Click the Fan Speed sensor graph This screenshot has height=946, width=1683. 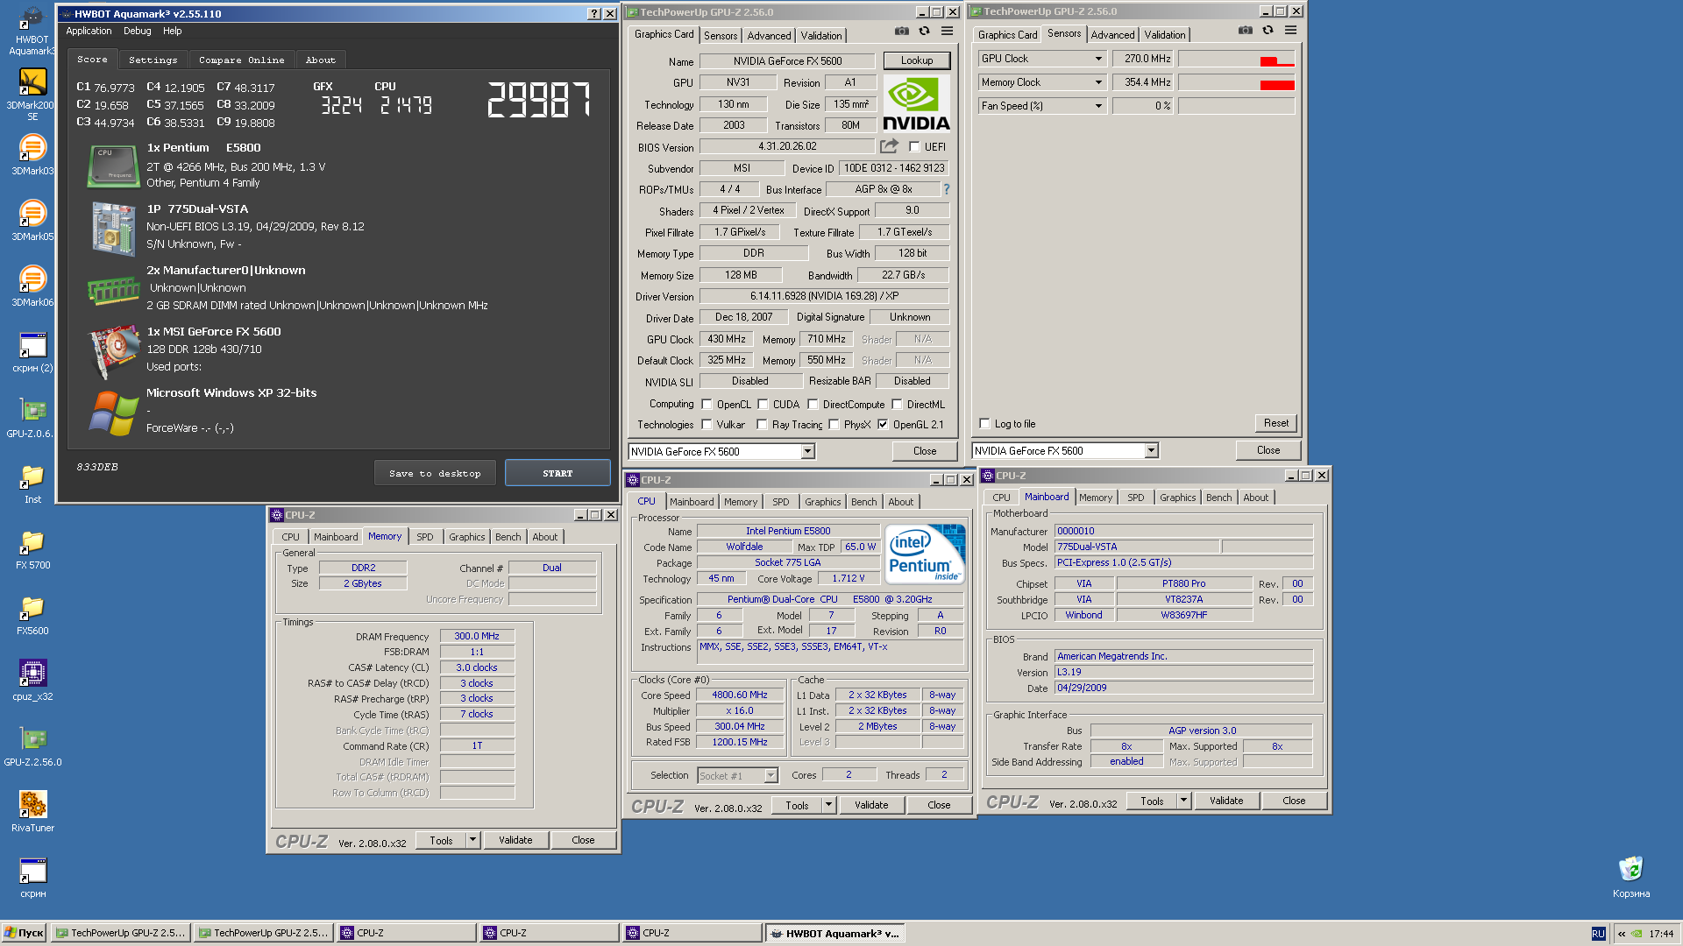1236,106
